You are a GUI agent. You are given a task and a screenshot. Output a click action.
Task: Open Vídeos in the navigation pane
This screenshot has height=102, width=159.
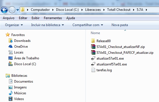(x=19, y=99)
